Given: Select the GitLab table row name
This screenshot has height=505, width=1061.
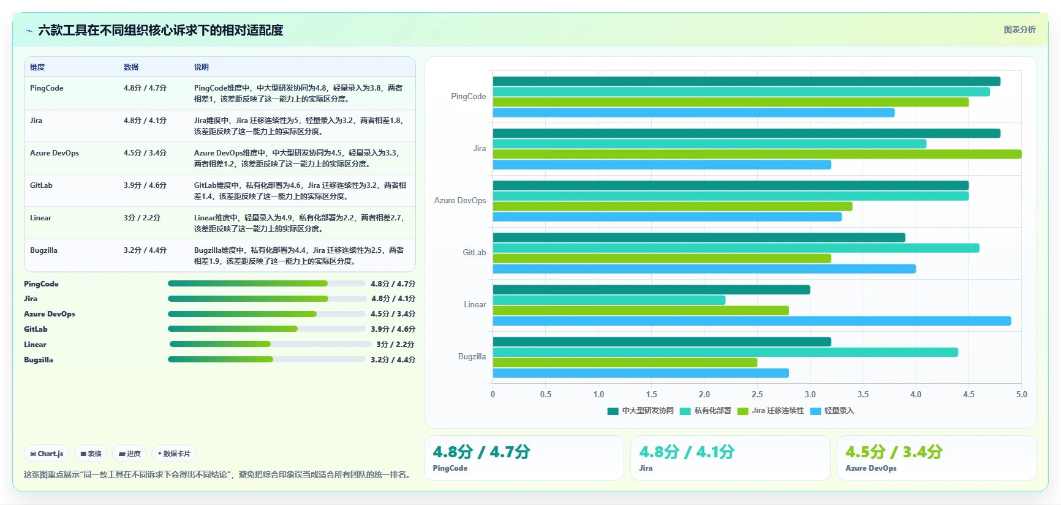Looking at the screenshot, I should [x=41, y=185].
